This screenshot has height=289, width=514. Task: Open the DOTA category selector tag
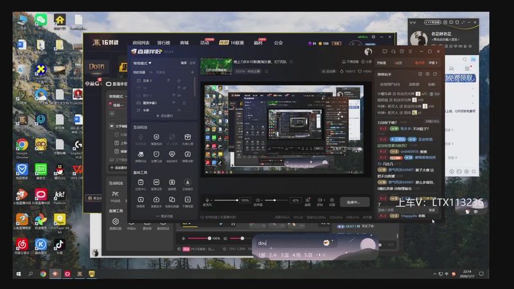248,71
